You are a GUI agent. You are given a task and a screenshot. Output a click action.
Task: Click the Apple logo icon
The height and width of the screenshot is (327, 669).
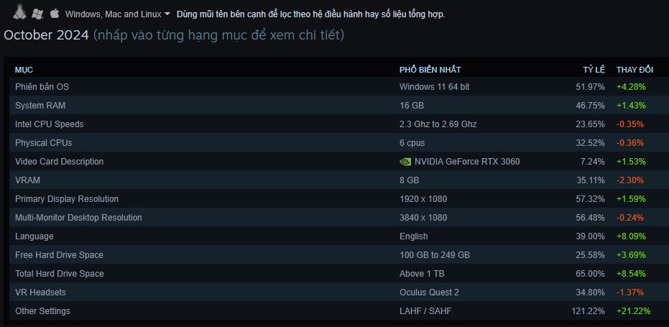coord(54,13)
